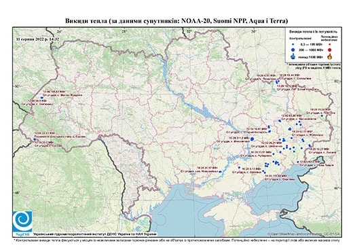Screen dimensions: 353x250
Task: Click the westernmost blue marker near 22.27 MW label
Action: tap(35, 139)
